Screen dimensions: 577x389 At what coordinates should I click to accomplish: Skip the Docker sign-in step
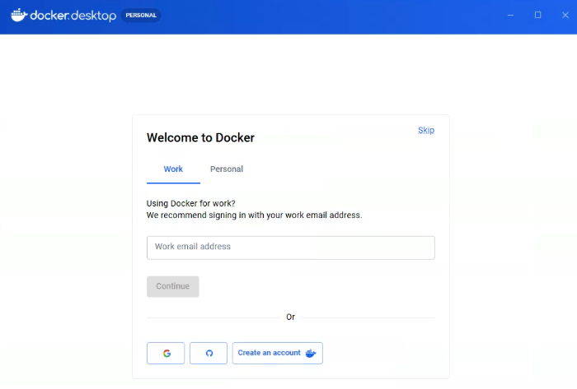(x=426, y=130)
